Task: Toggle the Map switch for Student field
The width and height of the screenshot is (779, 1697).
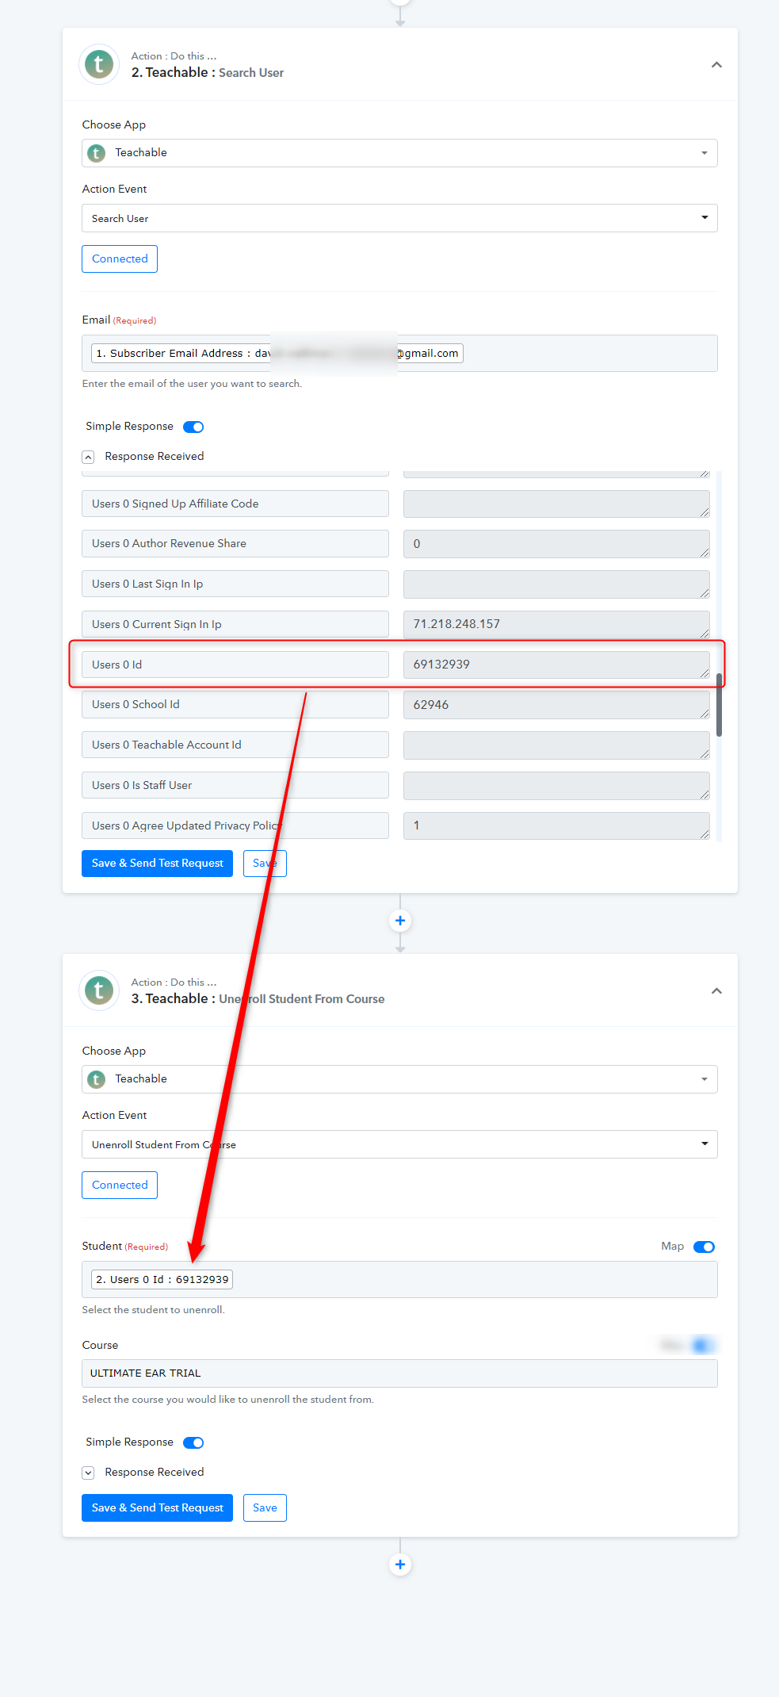Action: [704, 1247]
